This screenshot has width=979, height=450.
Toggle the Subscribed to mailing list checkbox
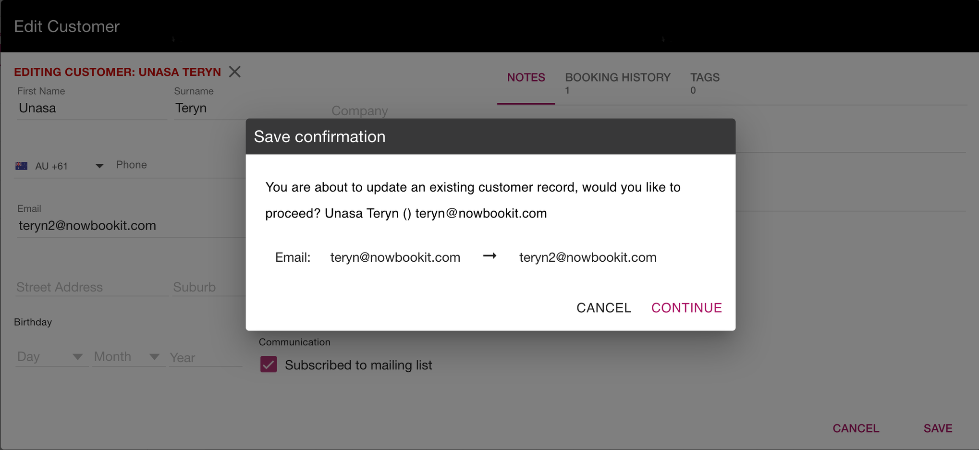[269, 365]
